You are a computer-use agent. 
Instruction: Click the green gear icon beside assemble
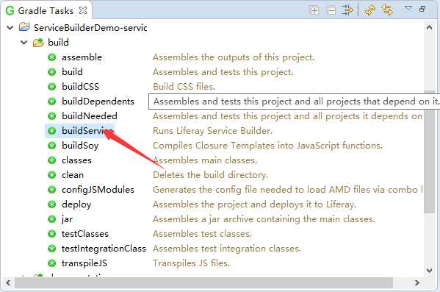(x=52, y=57)
